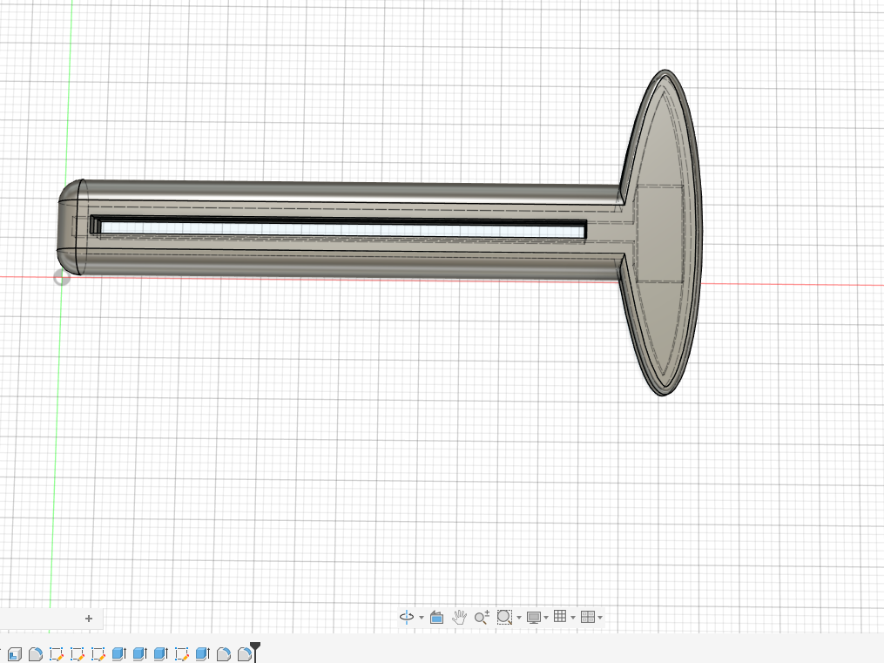Click the Zoom Window fit icon
Viewport: 884px width, 663px height.
(x=504, y=617)
